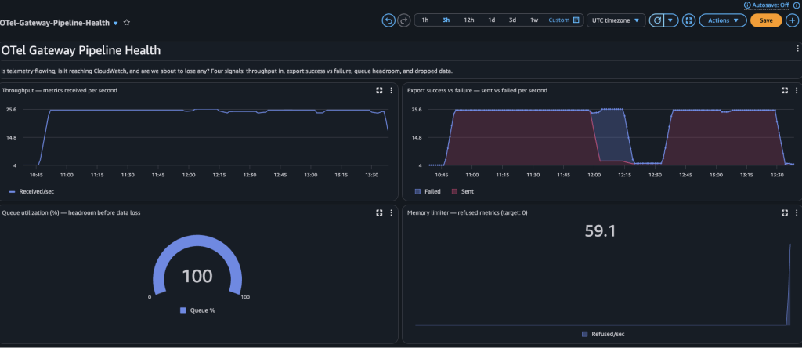This screenshot has width=802, height=348.
Task: Redo the dashboard change
Action: pos(404,20)
